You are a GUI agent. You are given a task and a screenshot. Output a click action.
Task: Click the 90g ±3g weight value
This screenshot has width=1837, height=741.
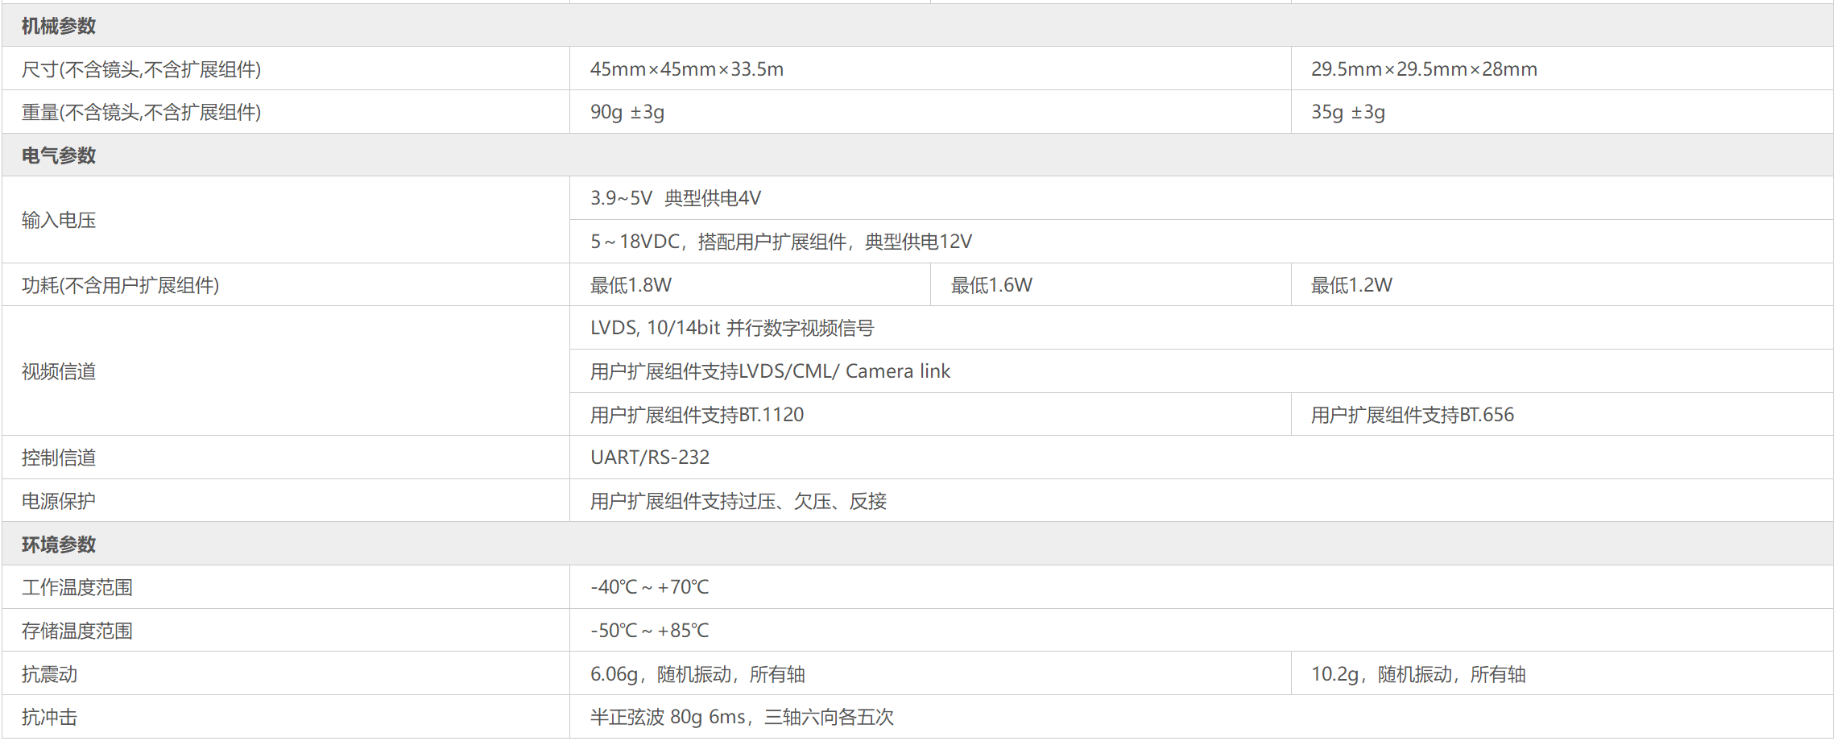click(627, 112)
